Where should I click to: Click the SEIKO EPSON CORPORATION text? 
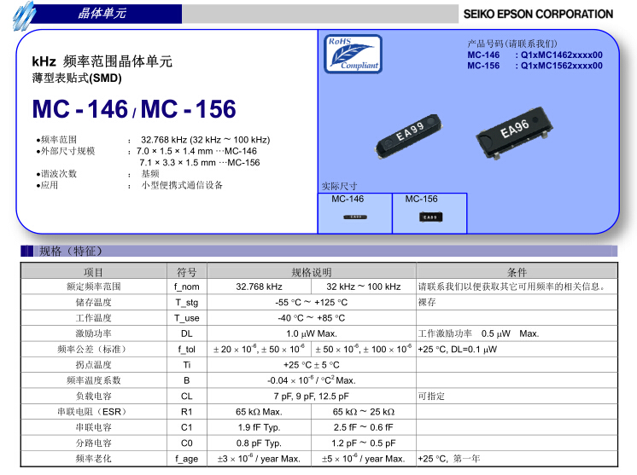538,14
